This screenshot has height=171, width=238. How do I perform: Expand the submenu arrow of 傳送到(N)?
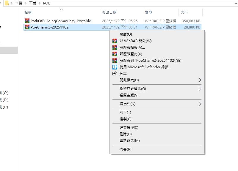(200, 104)
